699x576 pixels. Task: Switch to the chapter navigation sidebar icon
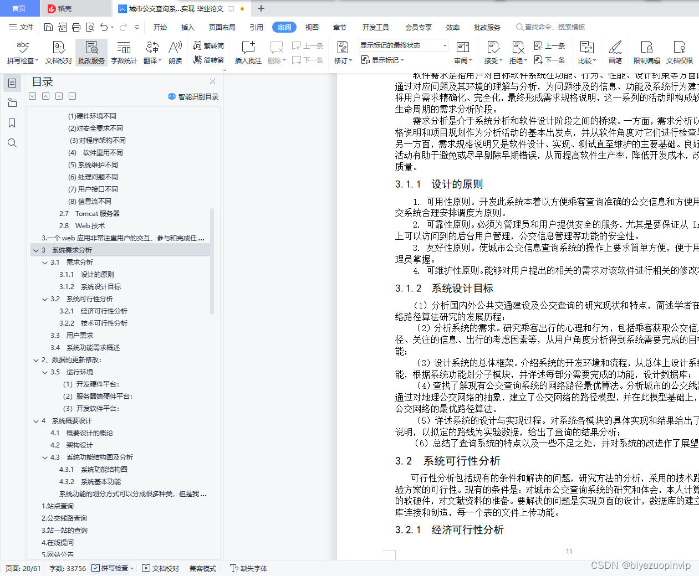pyautogui.click(x=12, y=103)
